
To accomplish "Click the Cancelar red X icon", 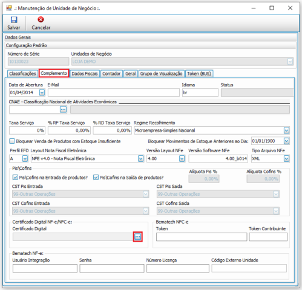I will (41, 19).
